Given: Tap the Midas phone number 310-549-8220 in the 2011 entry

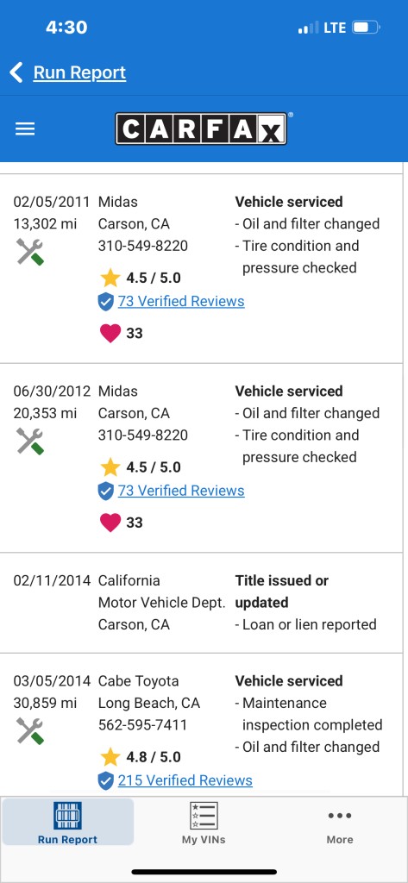Looking at the screenshot, I should coord(143,246).
